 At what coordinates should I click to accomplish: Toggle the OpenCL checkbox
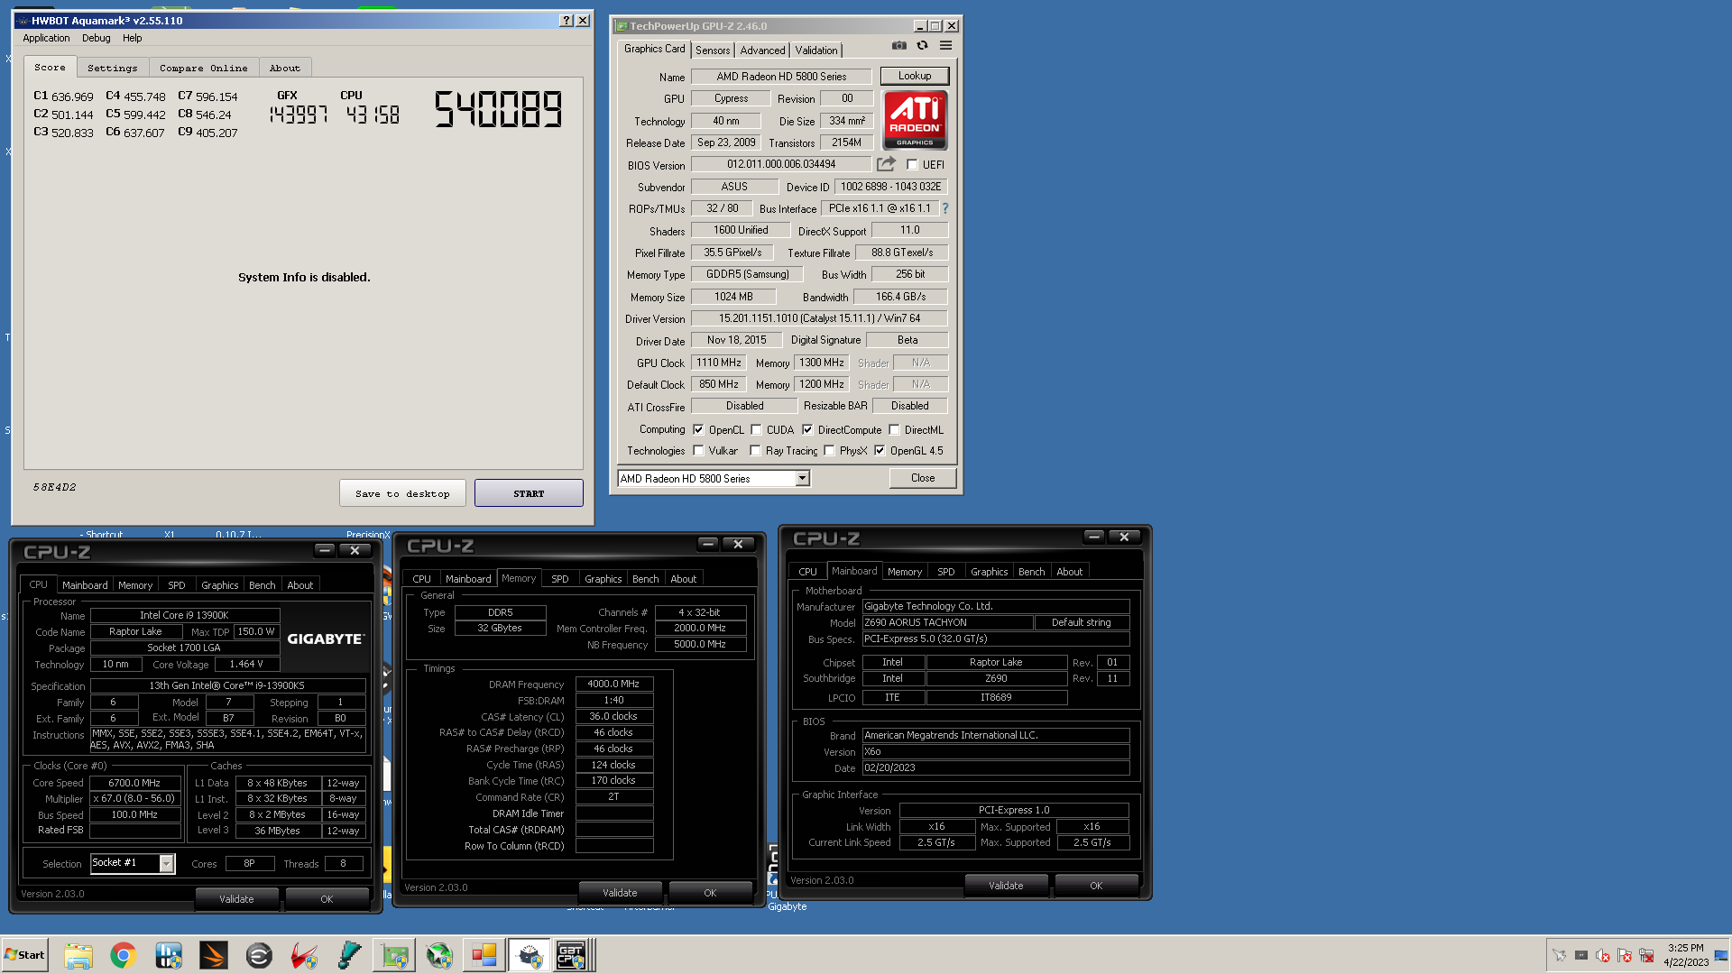[698, 430]
